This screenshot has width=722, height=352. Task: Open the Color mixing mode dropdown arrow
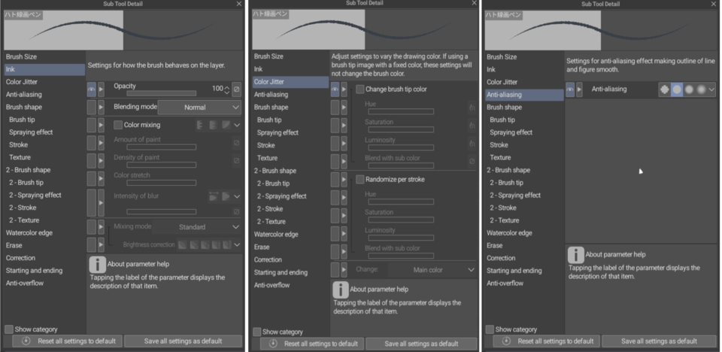pos(237,125)
